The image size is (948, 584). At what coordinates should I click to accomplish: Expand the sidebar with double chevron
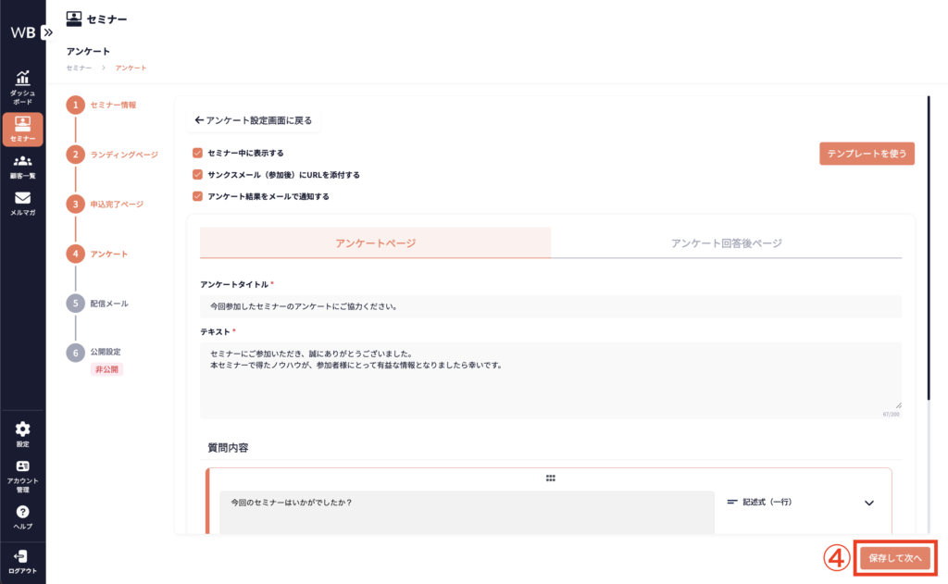48,31
